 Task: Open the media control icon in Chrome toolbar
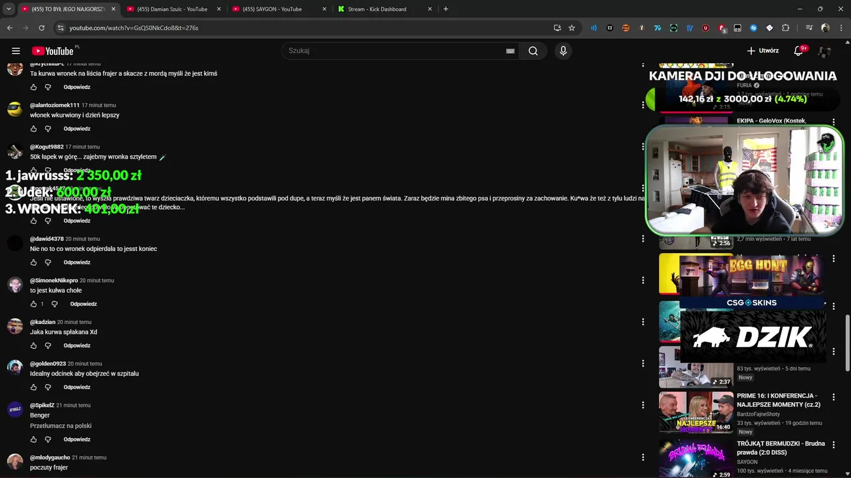(809, 28)
